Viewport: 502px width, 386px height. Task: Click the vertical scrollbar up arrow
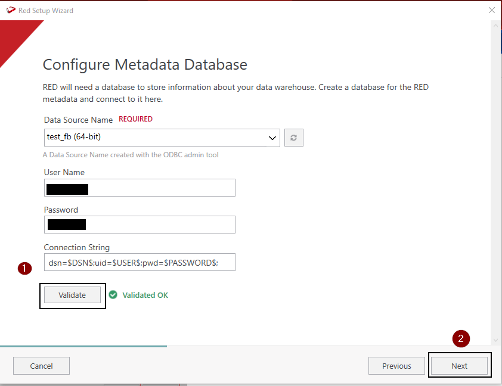[x=495, y=26]
